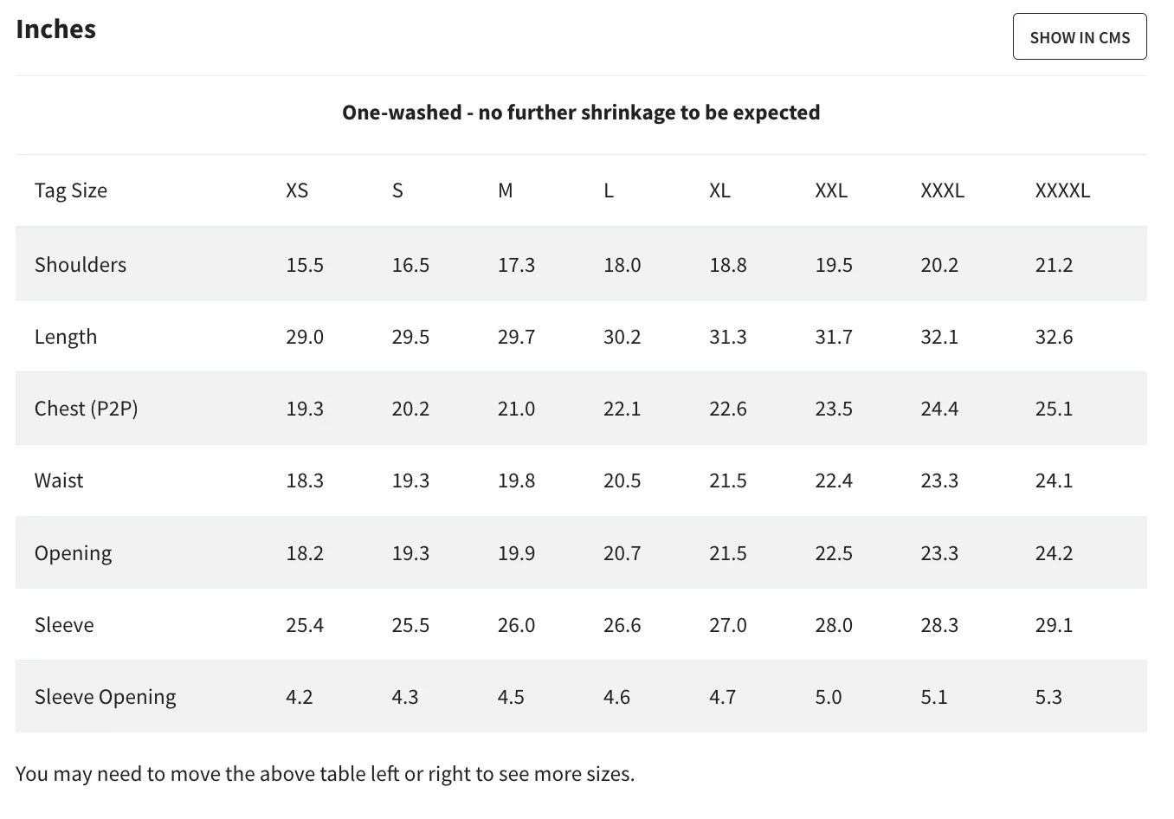
Task: Click the table scrolling hint text
Action: click(325, 774)
